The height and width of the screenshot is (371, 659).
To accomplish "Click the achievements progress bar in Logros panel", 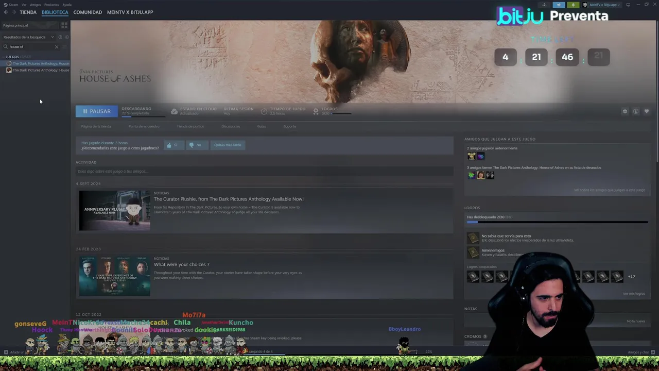I will [557, 222].
